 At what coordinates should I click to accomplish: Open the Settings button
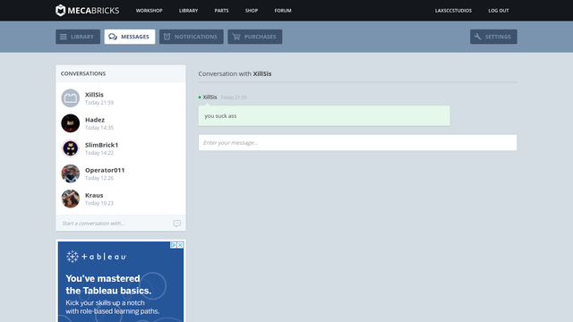493,37
